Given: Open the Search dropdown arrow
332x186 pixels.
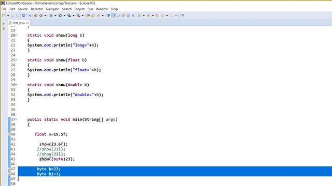Looking at the screenshot, I should pyautogui.click(x=103, y=16).
